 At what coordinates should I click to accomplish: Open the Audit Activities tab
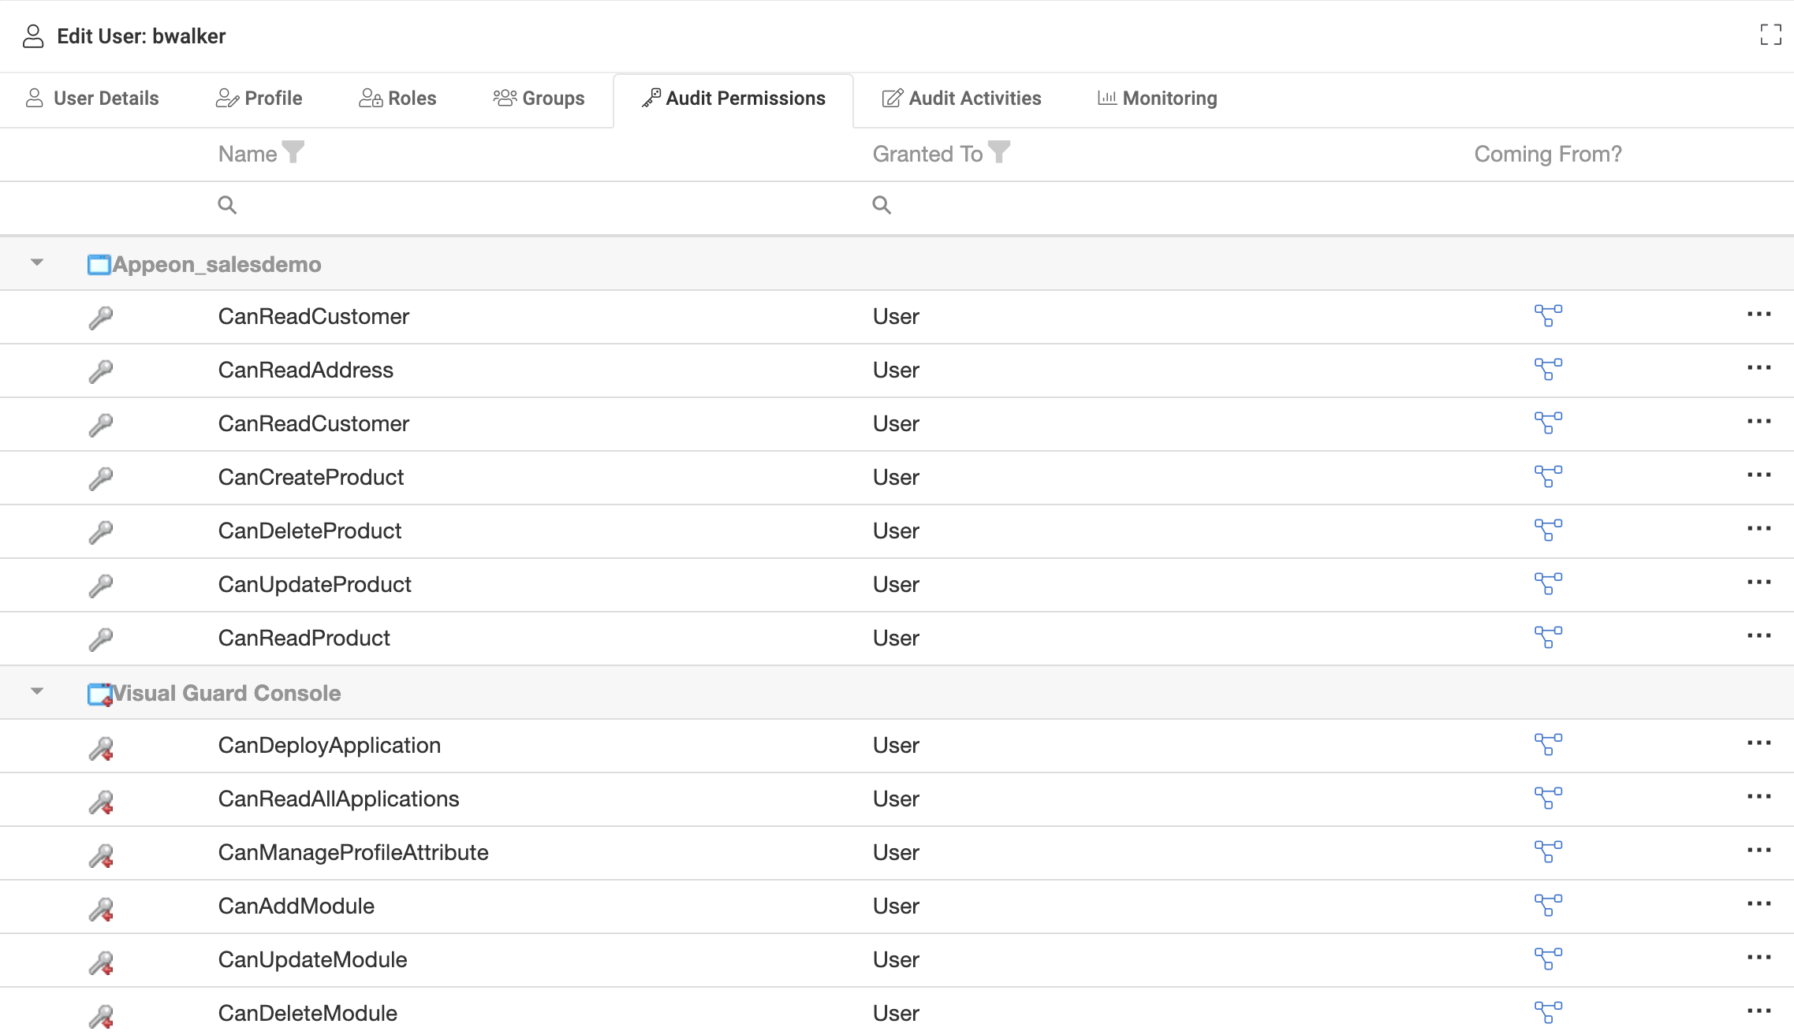[961, 99]
